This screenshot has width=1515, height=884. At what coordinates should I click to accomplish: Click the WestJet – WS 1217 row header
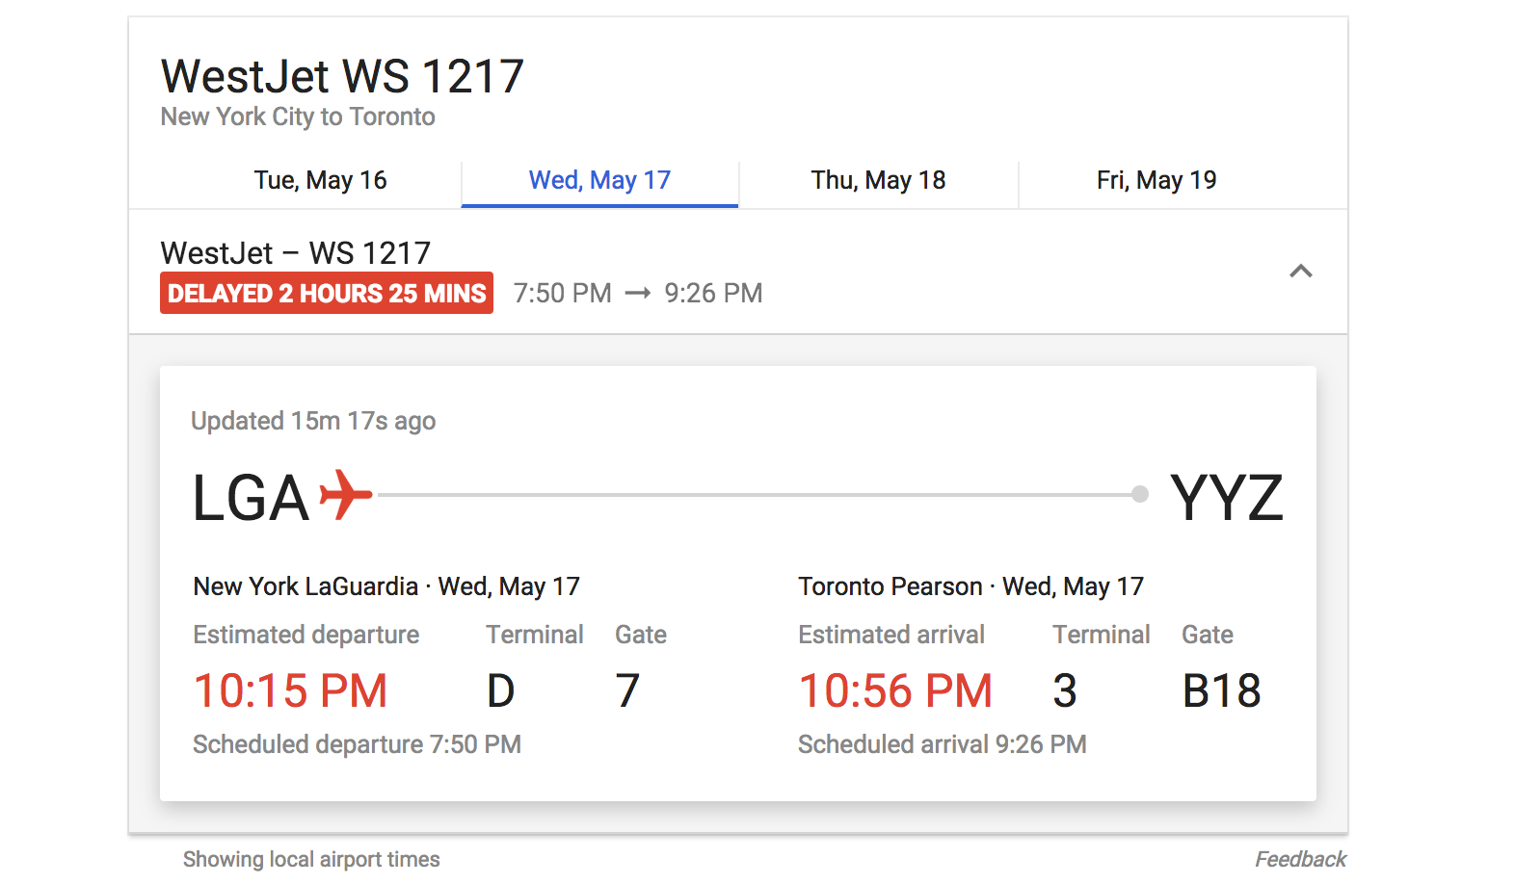point(295,253)
